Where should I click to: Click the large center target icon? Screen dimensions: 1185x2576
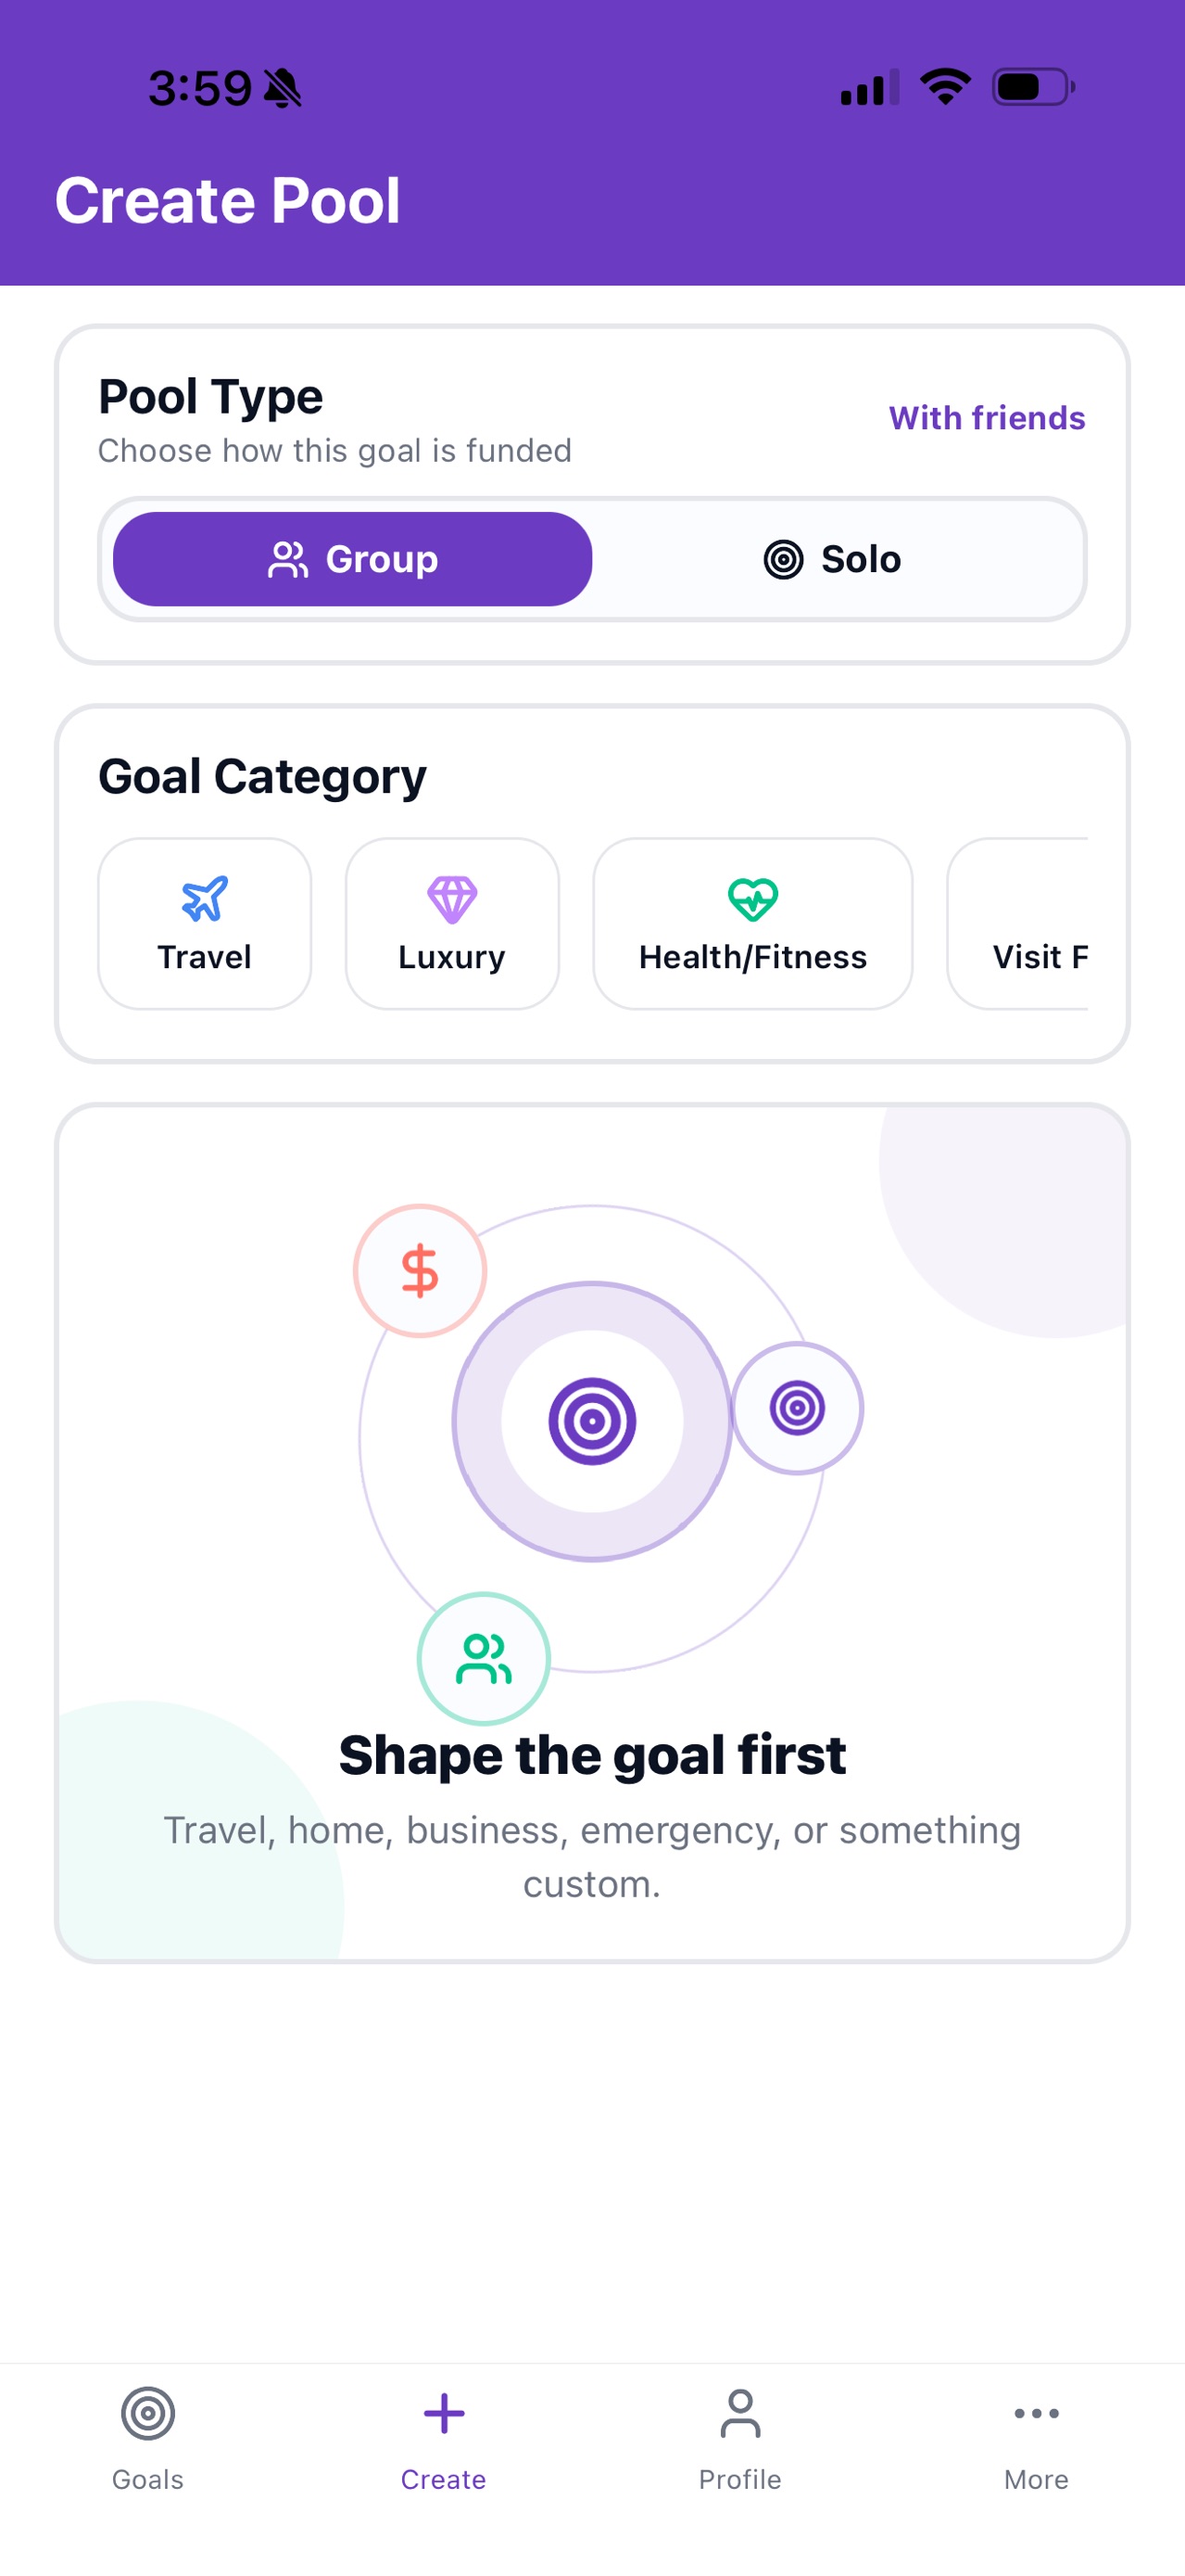(593, 1420)
